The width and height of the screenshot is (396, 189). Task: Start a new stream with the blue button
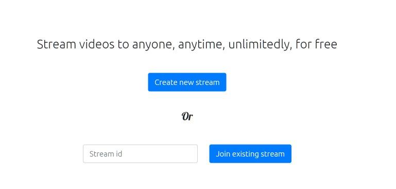coord(187,82)
